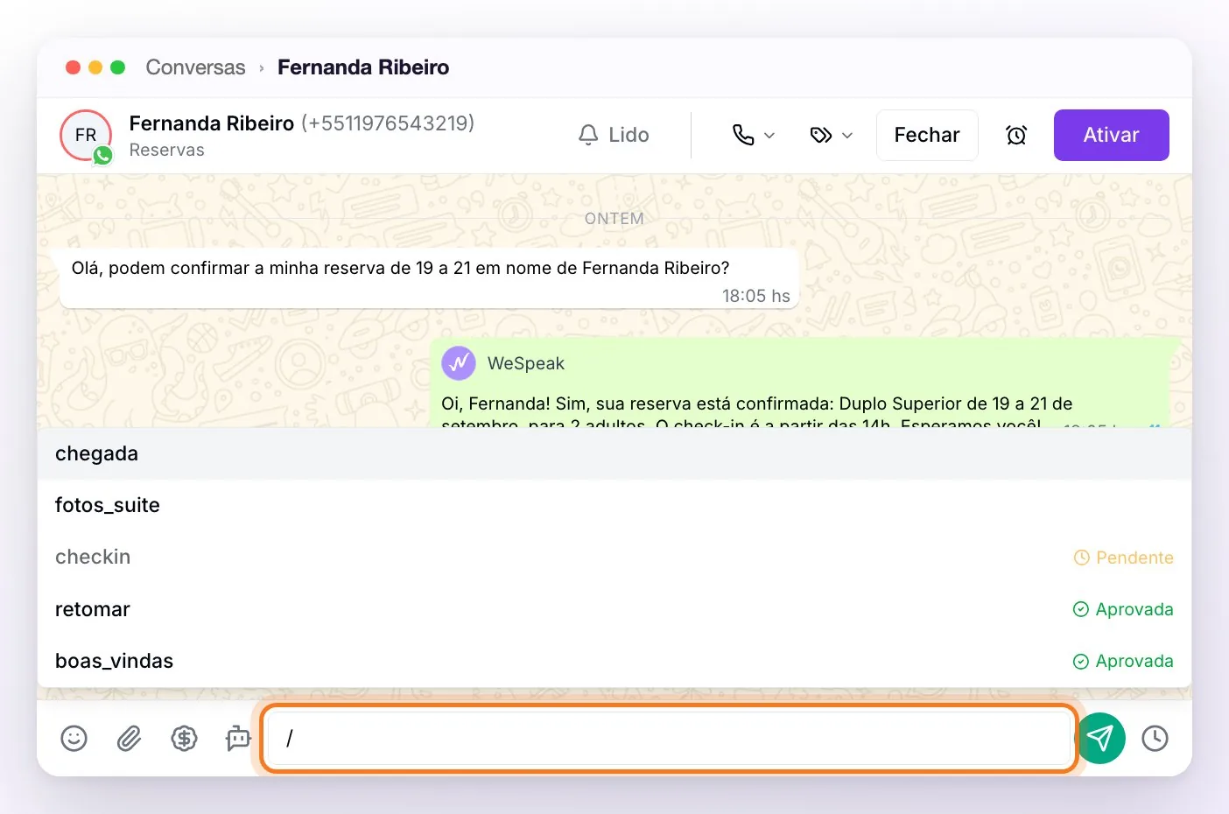The image size is (1229, 814).
Task: Click the phone call icon
Action: click(x=743, y=135)
